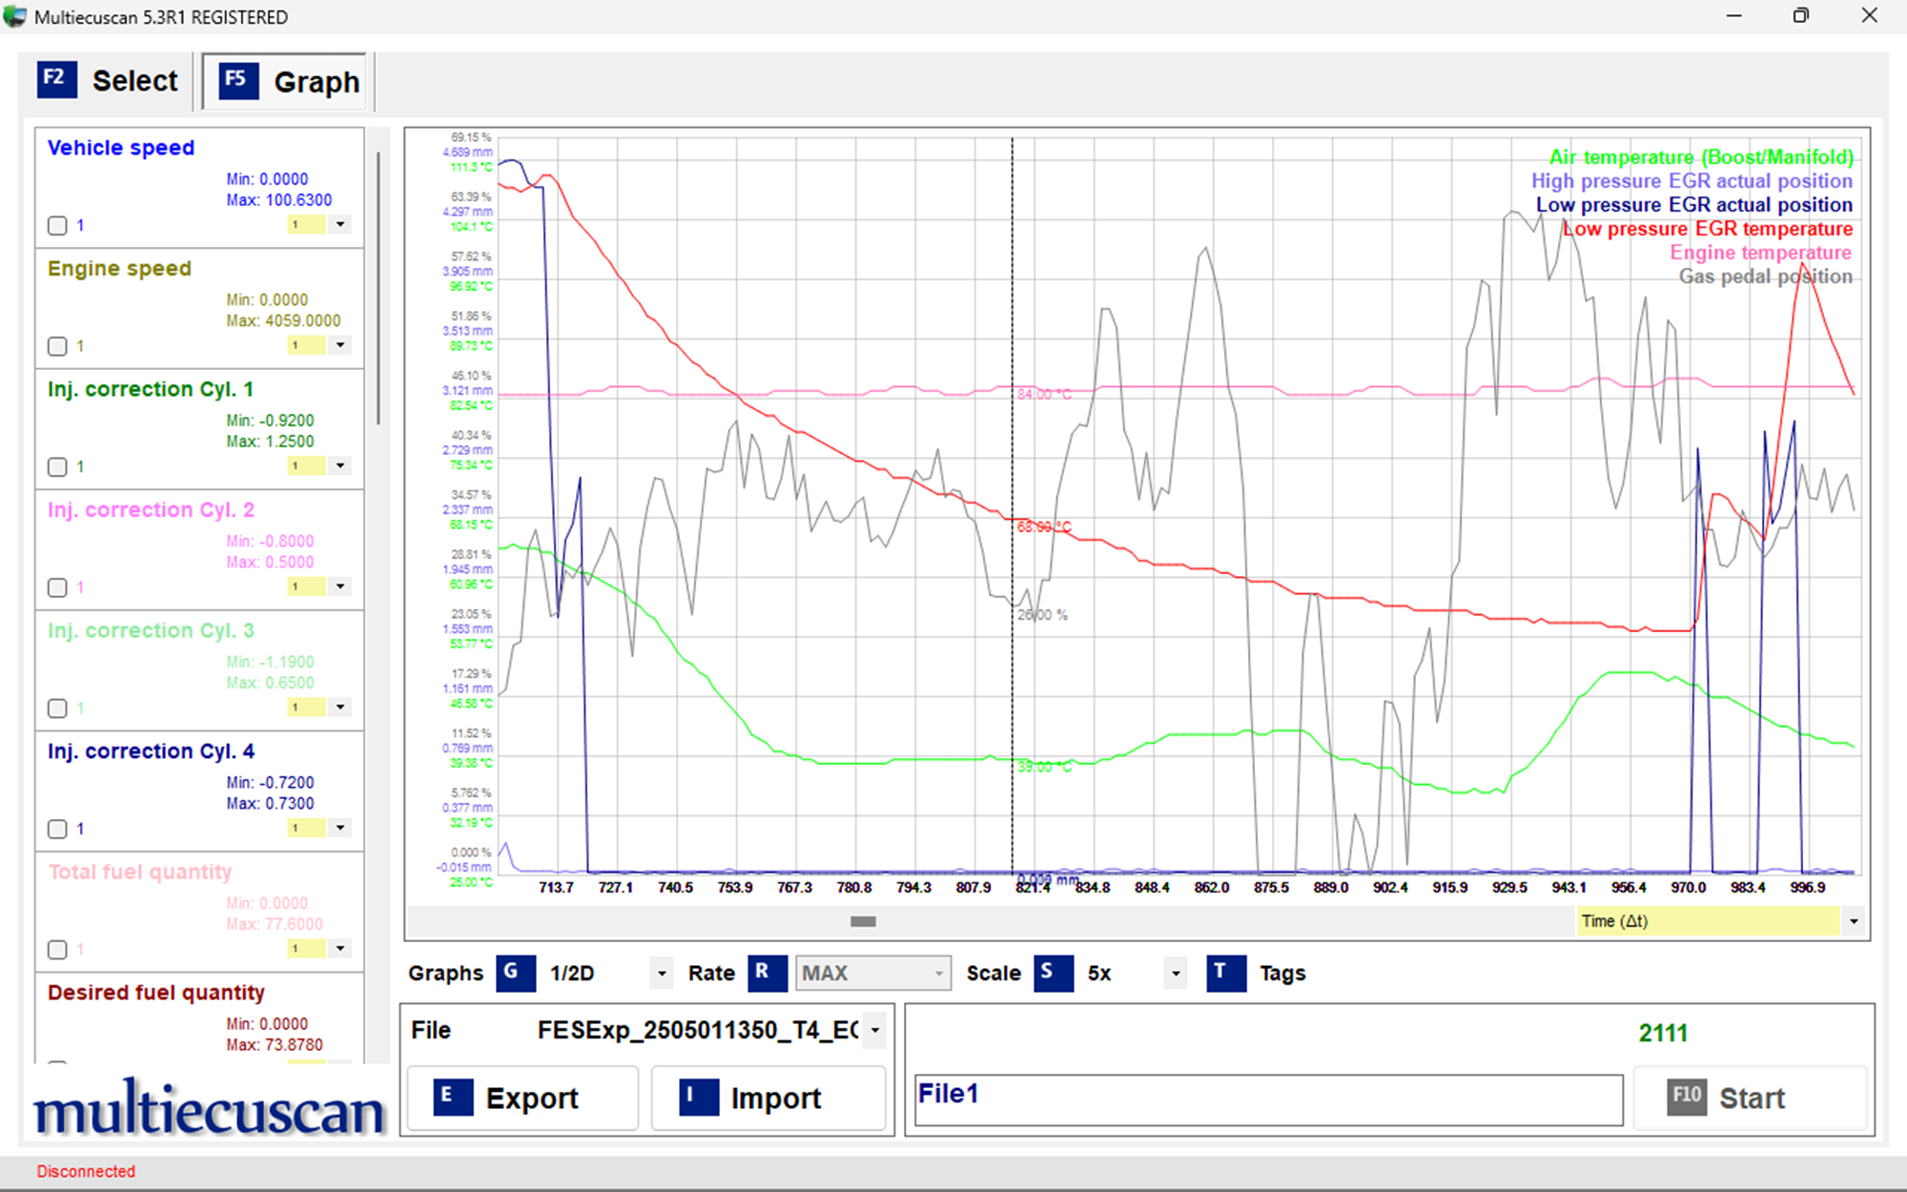Click the File1 input field

click(x=1268, y=1100)
